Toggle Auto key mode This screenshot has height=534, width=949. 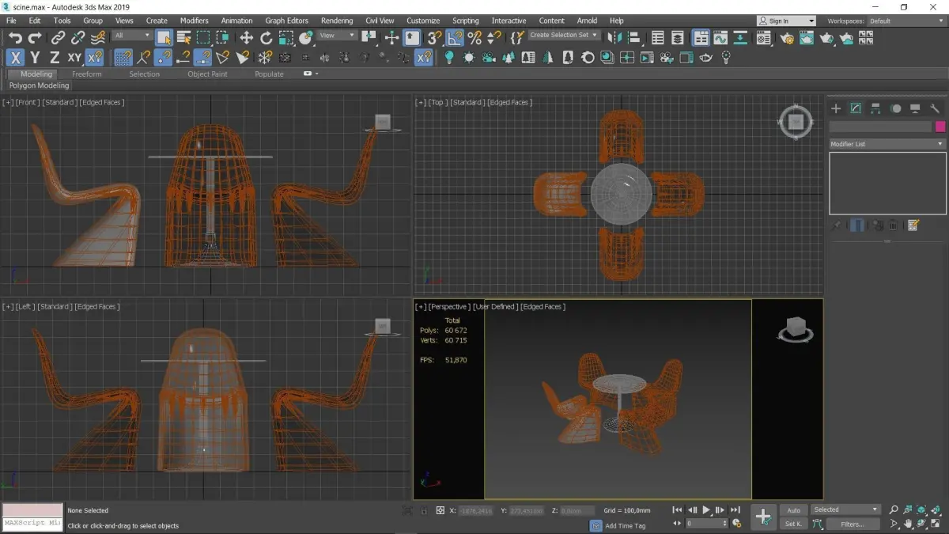[x=793, y=510]
